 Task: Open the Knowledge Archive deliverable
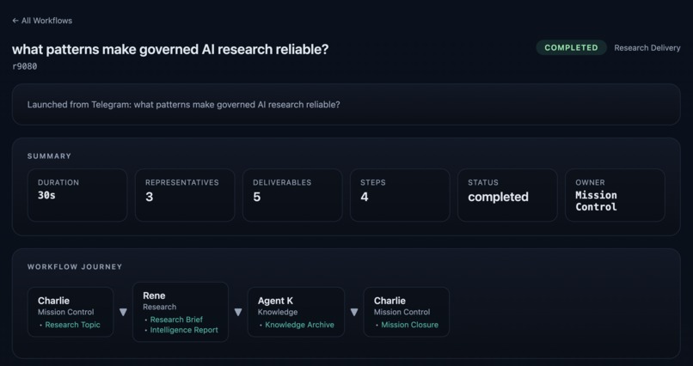pyautogui.click(x=299, y=325)
